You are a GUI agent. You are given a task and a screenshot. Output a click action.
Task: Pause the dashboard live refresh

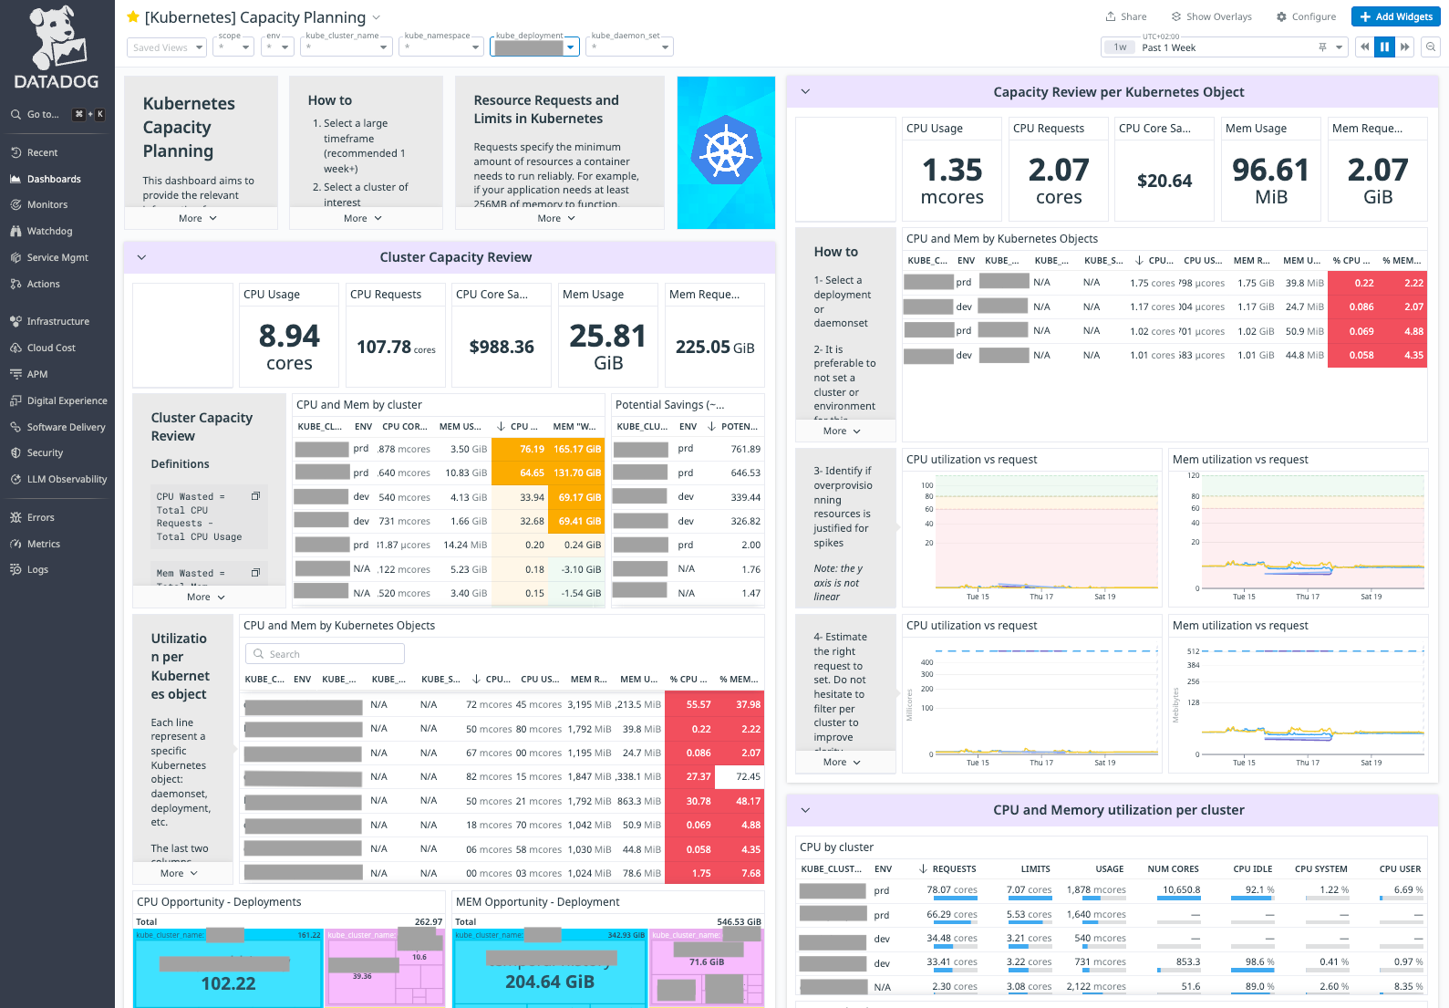1384,47
